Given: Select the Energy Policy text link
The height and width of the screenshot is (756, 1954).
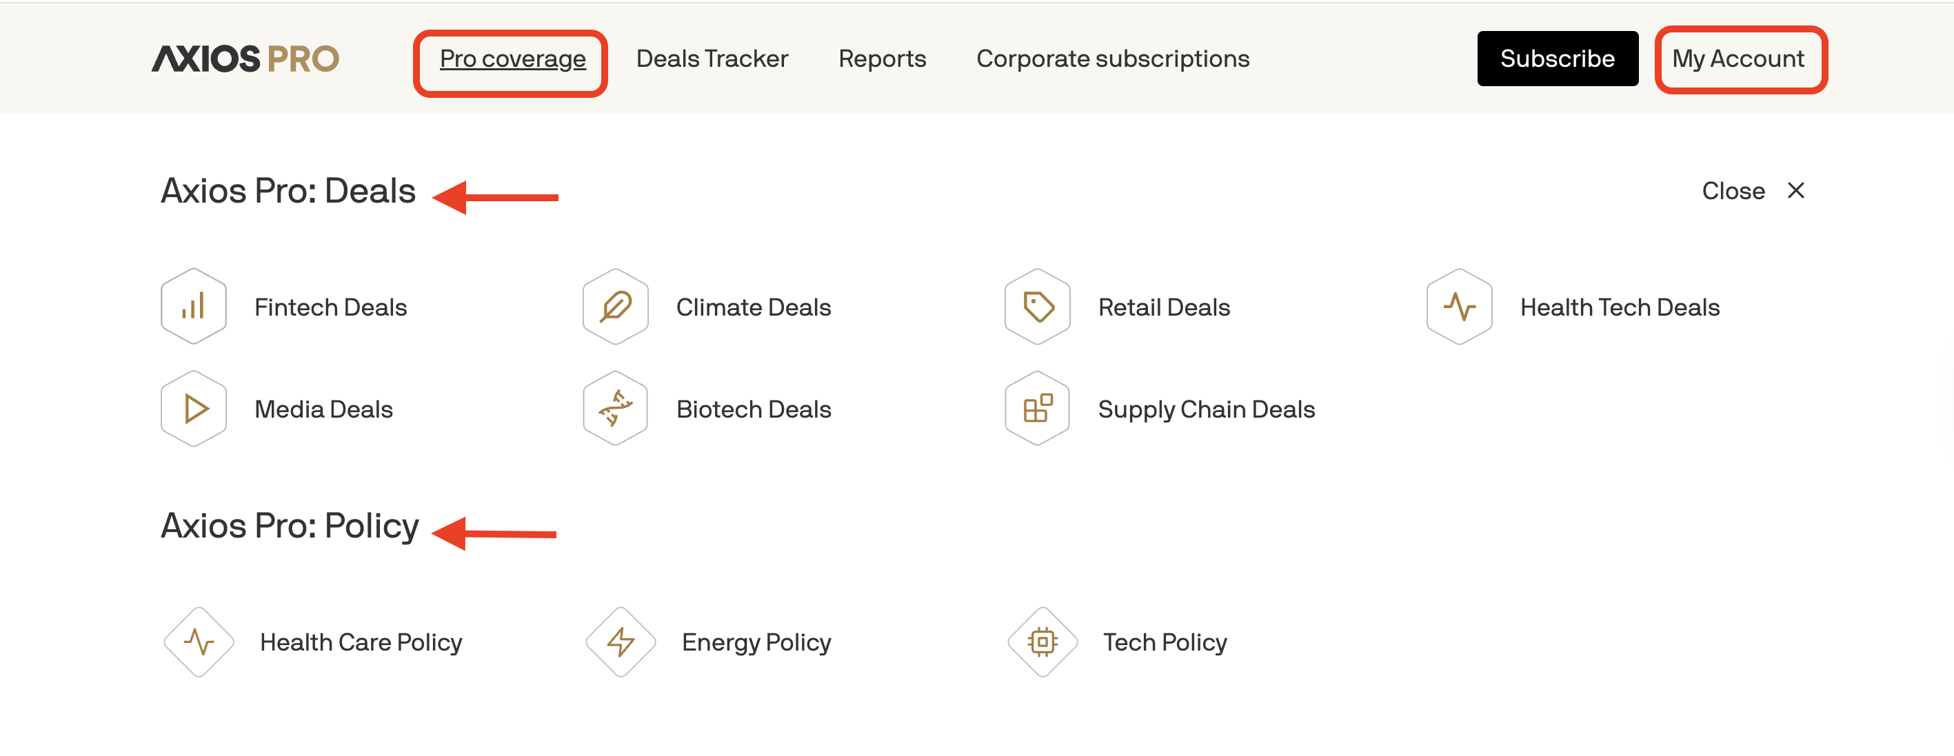Looking at the screenshot, I should tap(756, 642).
